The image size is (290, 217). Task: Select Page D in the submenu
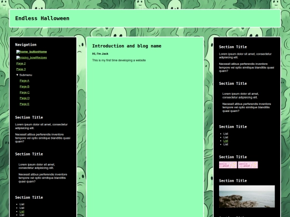click(x=25, y=98)
